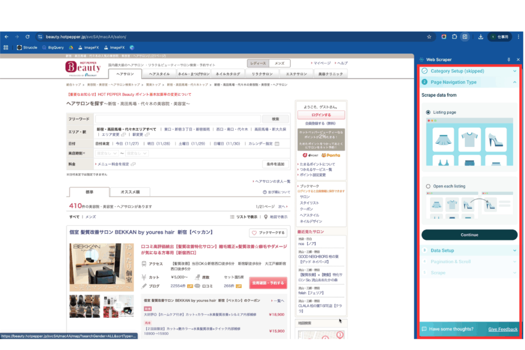The height and width of the screenshot is (350, 525).
Task: Select the Open each listing radio option
Action: 428,186
